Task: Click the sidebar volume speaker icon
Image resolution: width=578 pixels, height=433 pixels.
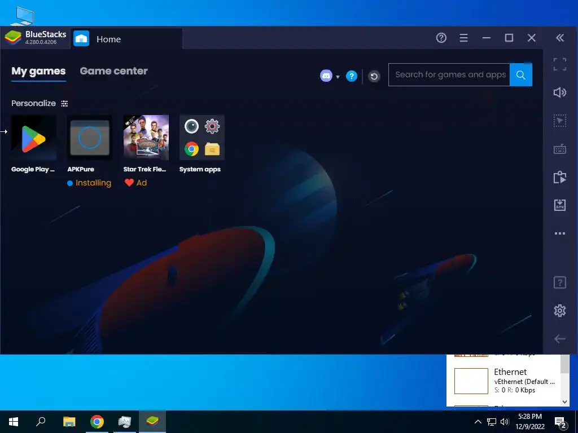Action: (560, 92)
